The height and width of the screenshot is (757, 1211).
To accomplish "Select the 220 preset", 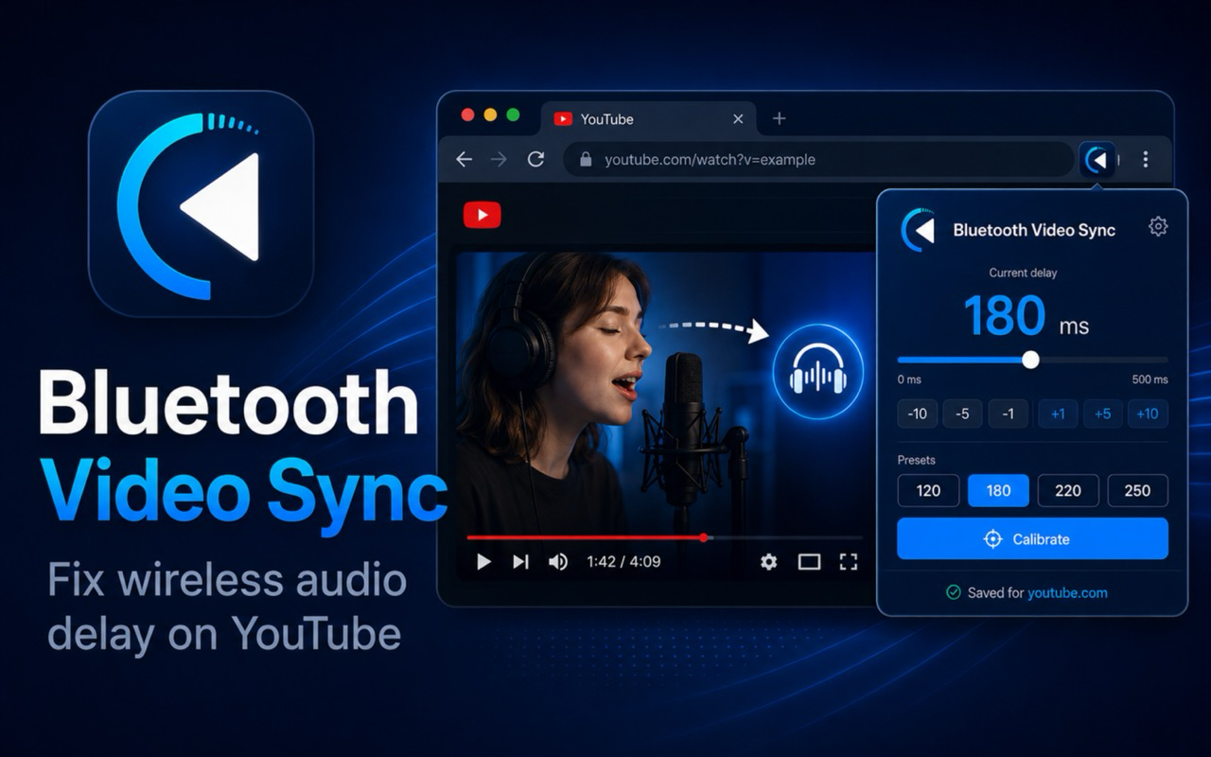I will click(x=1068, y=490).
